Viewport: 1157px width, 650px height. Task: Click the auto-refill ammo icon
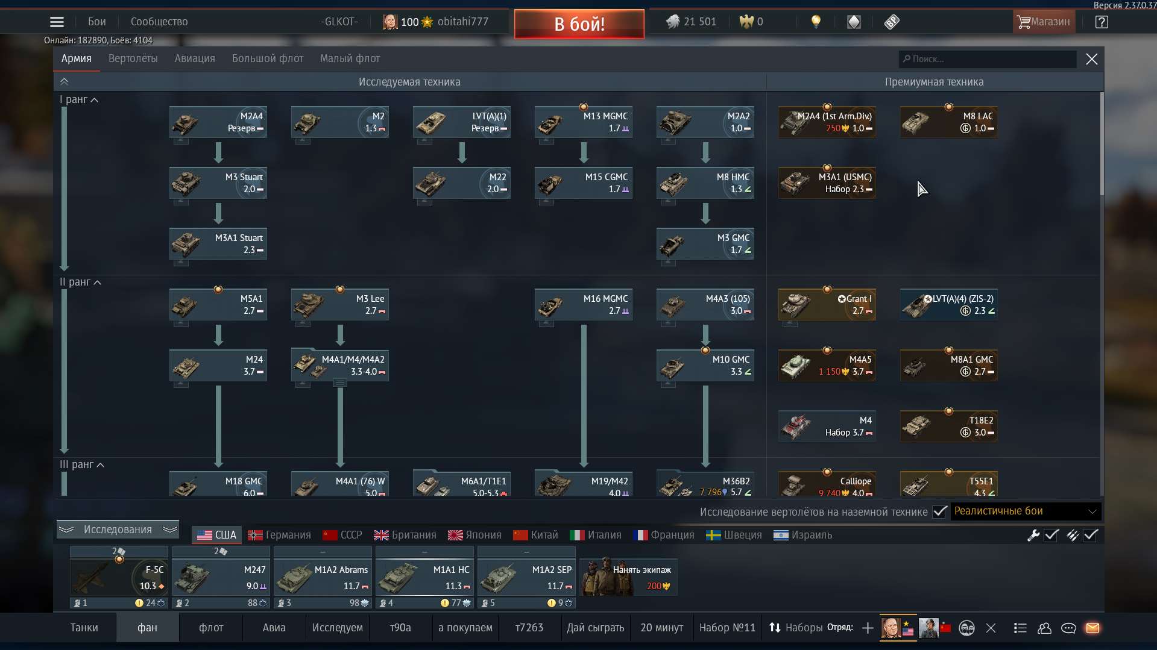pos(1073,535)
